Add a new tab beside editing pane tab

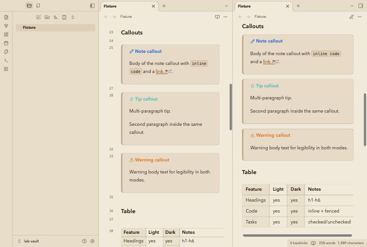[x=164, y=6]
